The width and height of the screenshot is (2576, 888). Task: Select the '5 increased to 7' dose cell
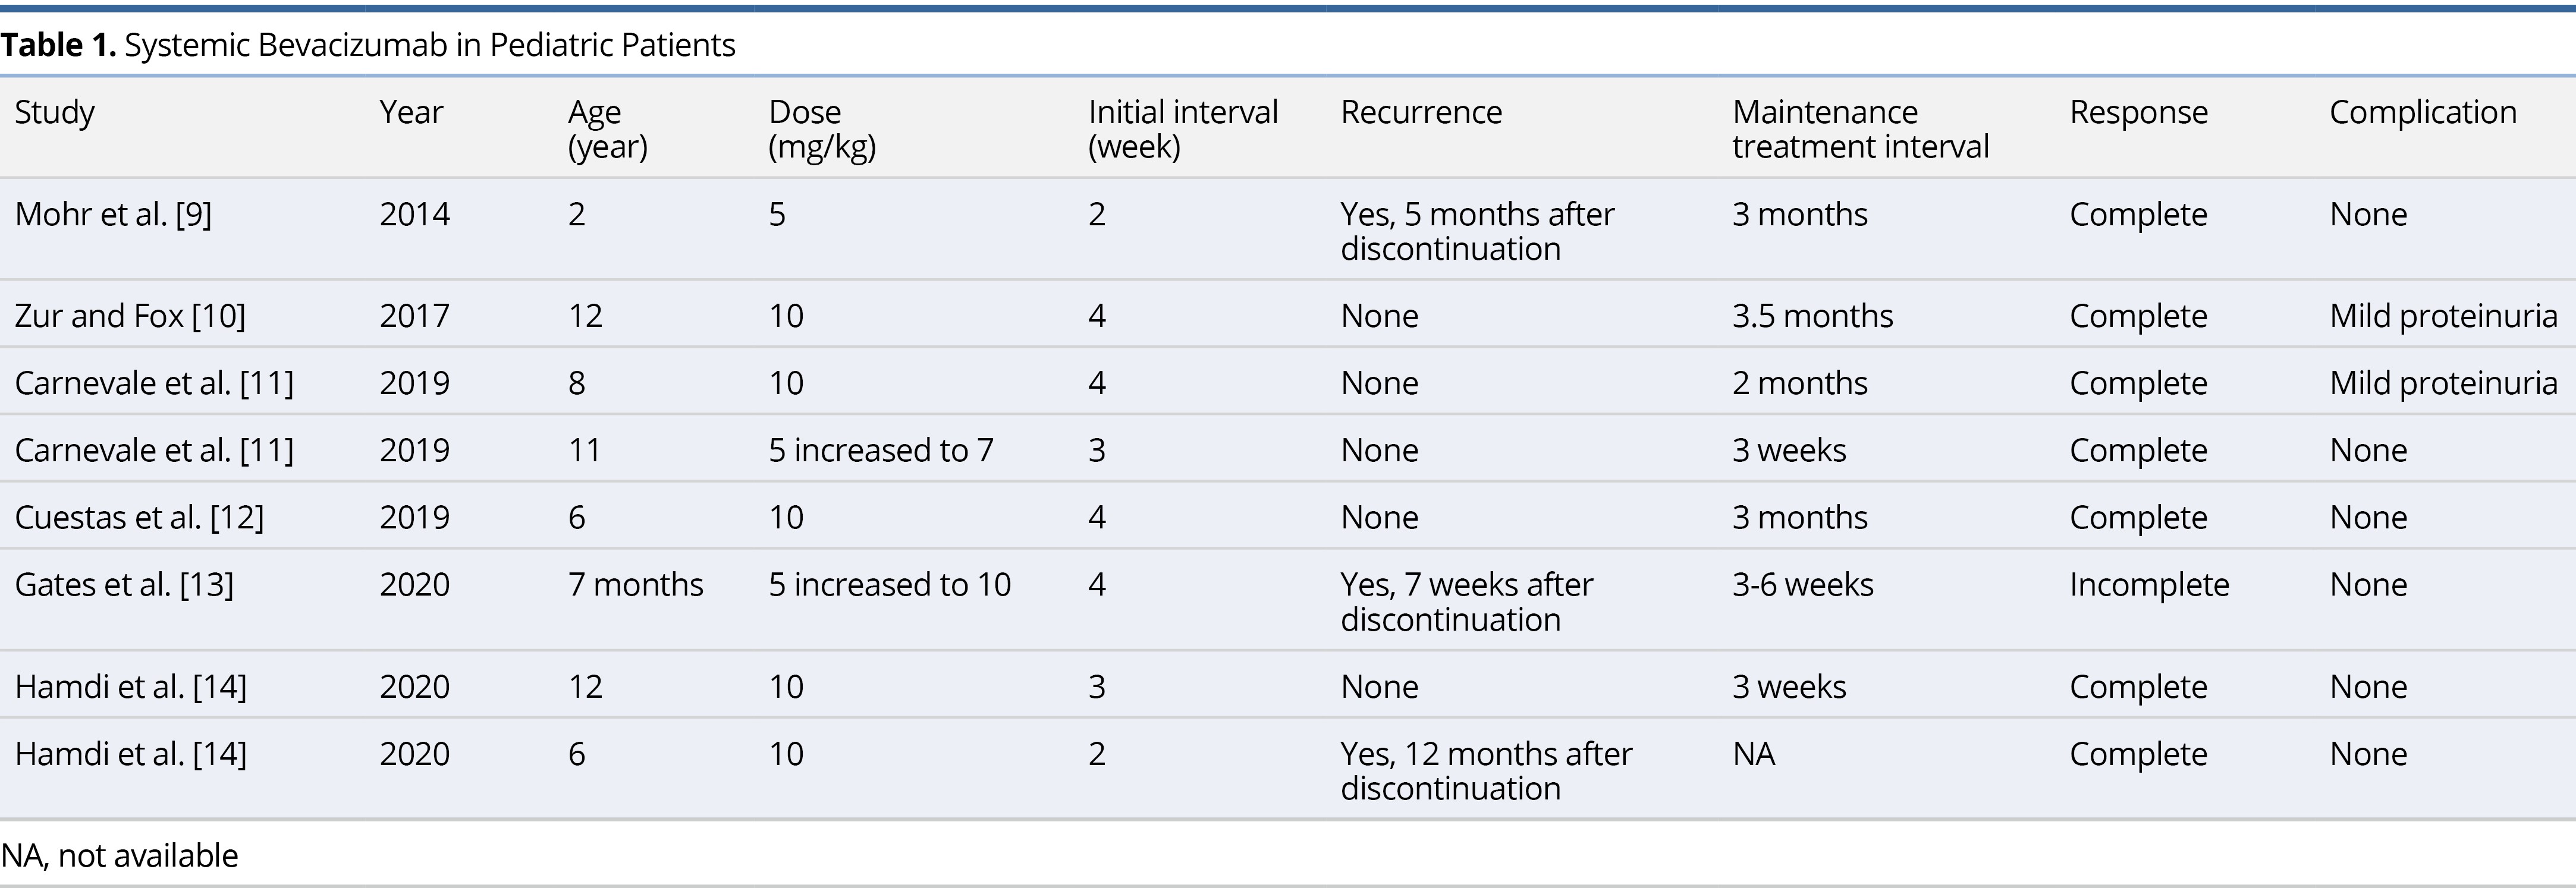881,451
